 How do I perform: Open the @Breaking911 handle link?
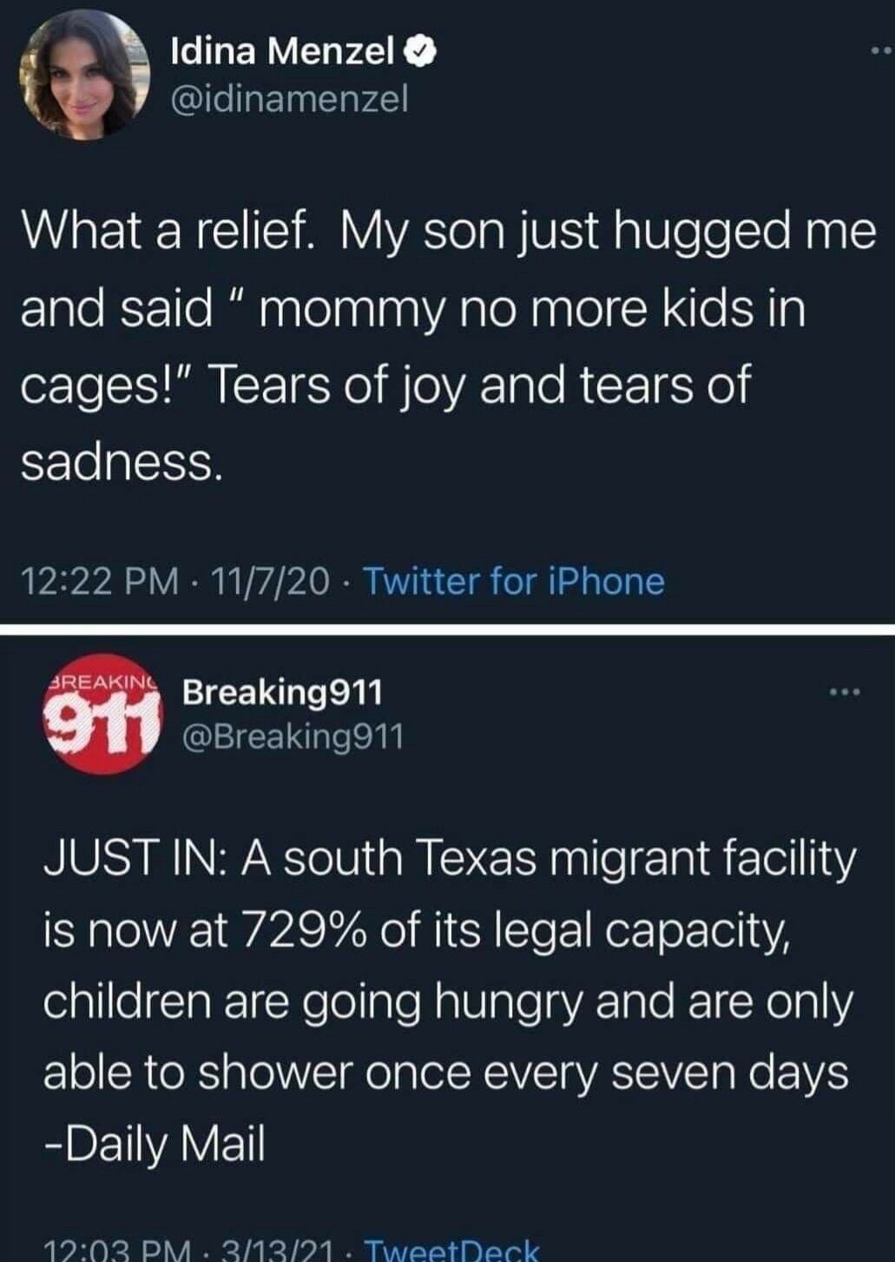(293, 736)
